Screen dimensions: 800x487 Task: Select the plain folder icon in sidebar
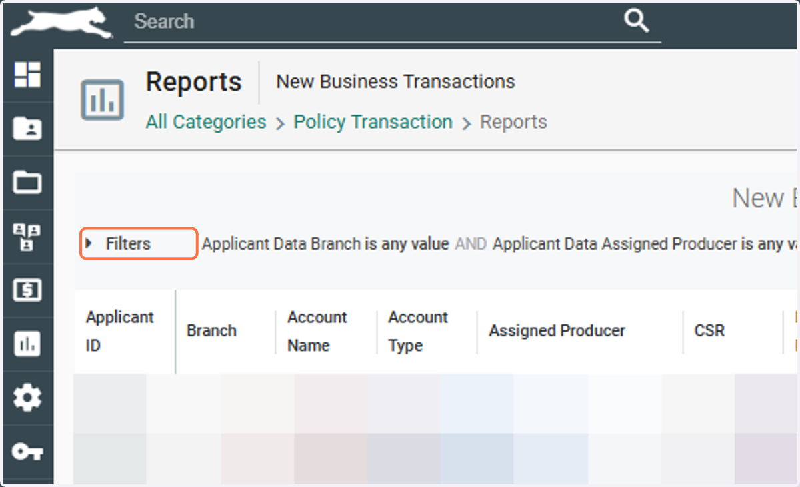[x=27, y=182]
